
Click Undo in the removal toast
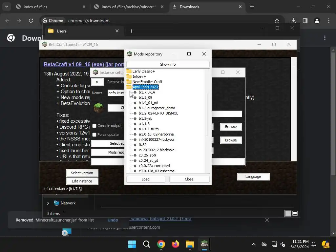click(x=113, y=220)
